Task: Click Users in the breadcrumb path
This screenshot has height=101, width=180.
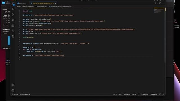Action: point(19,6)
